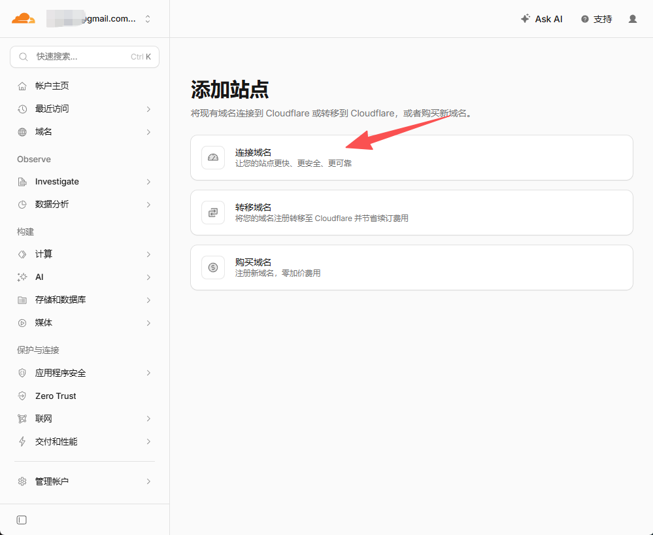Open the user profile icon

pos(633,19)
